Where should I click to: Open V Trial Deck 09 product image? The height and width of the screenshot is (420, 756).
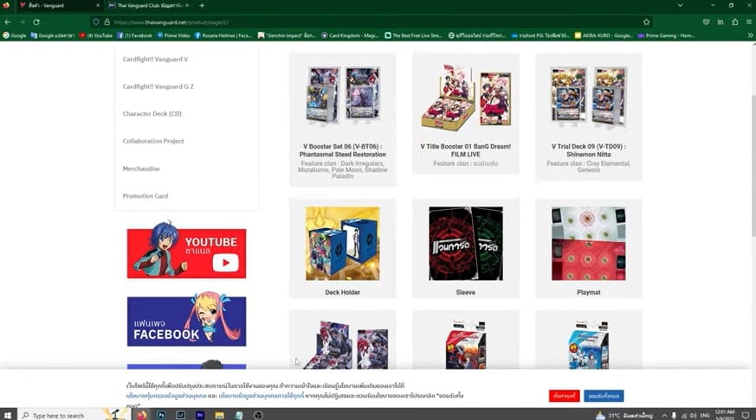click(589, 95)
